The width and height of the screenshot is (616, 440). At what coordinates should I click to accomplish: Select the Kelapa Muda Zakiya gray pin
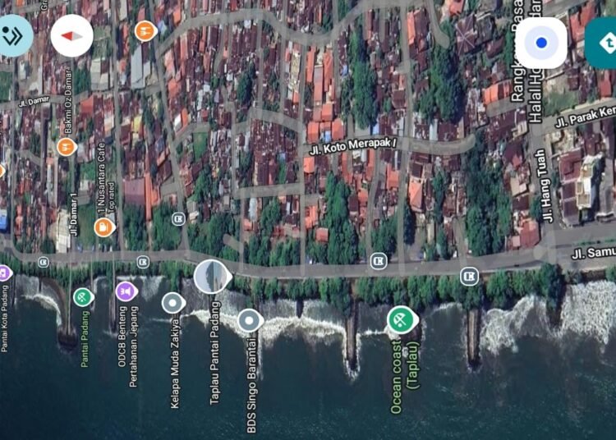point(172,303)
